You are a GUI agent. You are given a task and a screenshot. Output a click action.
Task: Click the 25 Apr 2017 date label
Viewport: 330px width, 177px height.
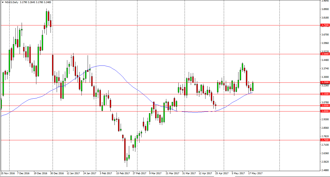coord(222,173)
